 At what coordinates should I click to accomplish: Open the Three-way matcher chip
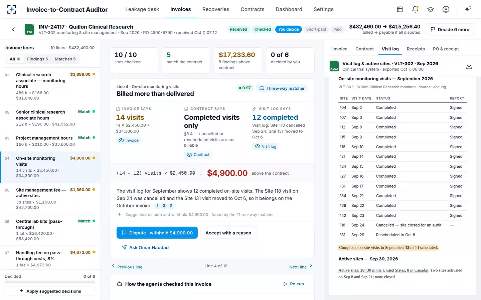(x=282, y=88)
